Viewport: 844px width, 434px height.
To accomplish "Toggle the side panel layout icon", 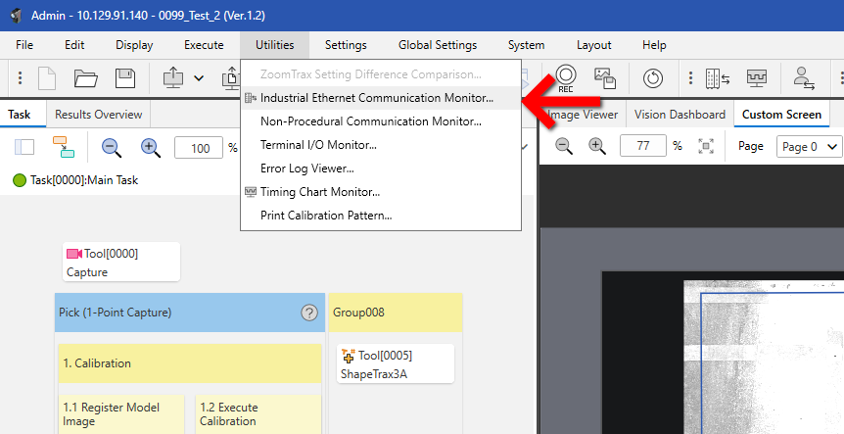I will pos(24,147).
